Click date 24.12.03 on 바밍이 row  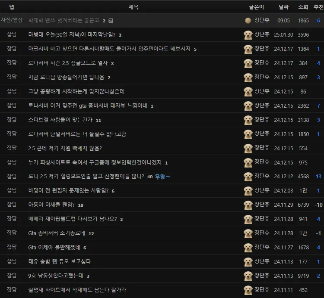click(x=283, y=191)
